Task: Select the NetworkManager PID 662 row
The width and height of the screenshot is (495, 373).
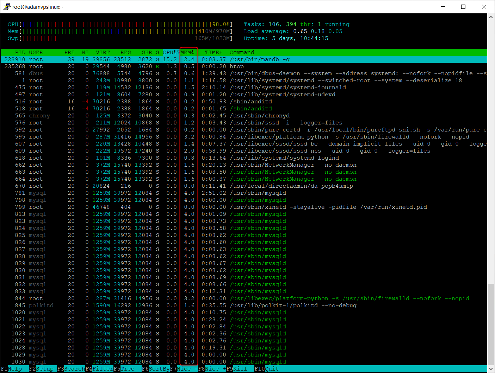Action: click(x=244, y=165)
